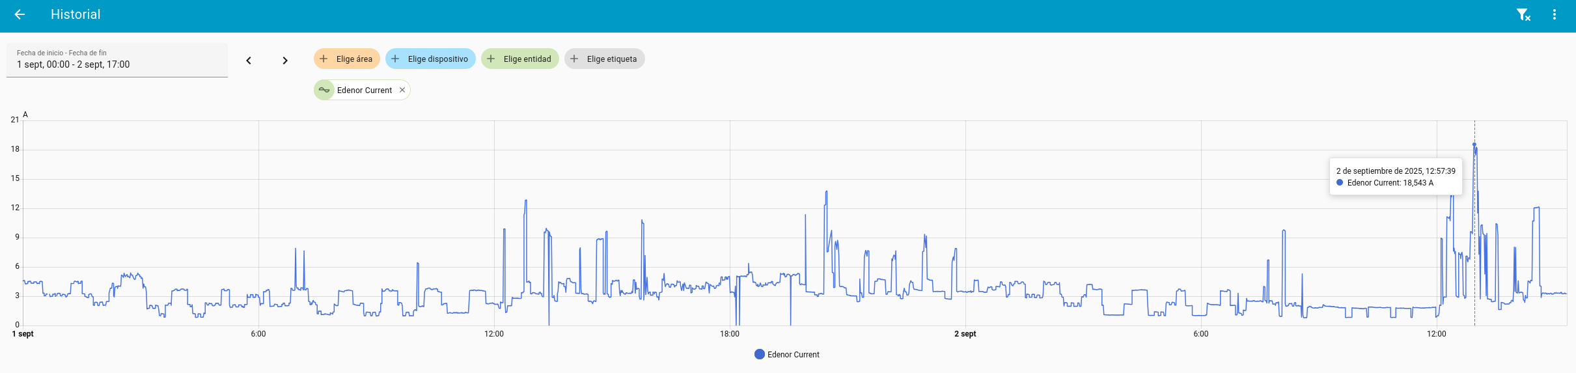Image resolution: width=1576 pixels, height=373 pixels.
Task: Go back using the arrow next to Historial
Action: [x=20, y=14]
